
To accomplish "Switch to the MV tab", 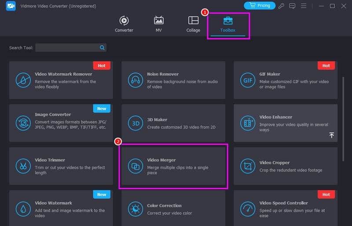I will pyautogui.click(x=158, y=24).
